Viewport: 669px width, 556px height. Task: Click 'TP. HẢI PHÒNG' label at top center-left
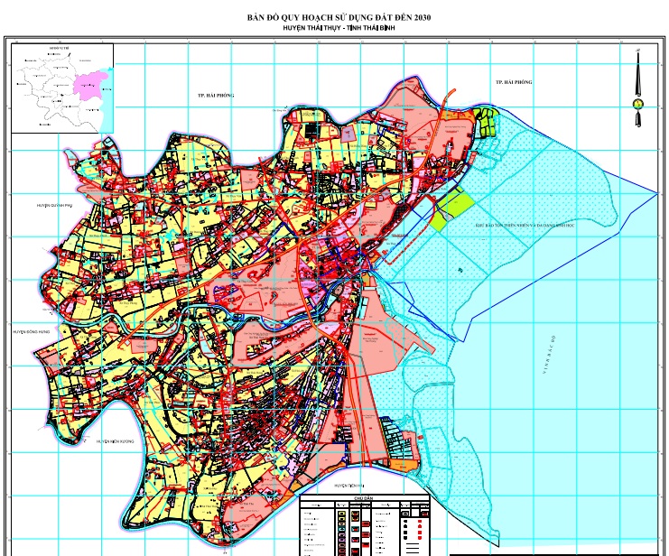(x=217, y=95)
